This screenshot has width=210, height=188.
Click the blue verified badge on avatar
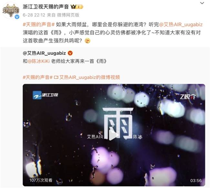pos(17,17)
